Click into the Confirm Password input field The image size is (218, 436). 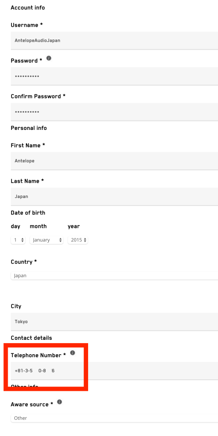coord(114,112)
